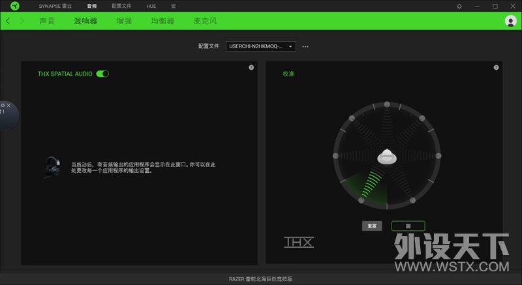
Task: Click the THX SPATIAL AUDIO label
Action: (65, 74)
